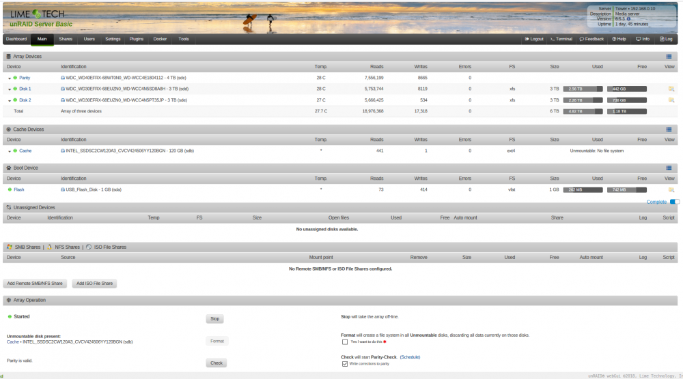Viewport: 683px width, 379px height.
Task: Open Cache link under Unmountable disk present
Action: [12, 342]
